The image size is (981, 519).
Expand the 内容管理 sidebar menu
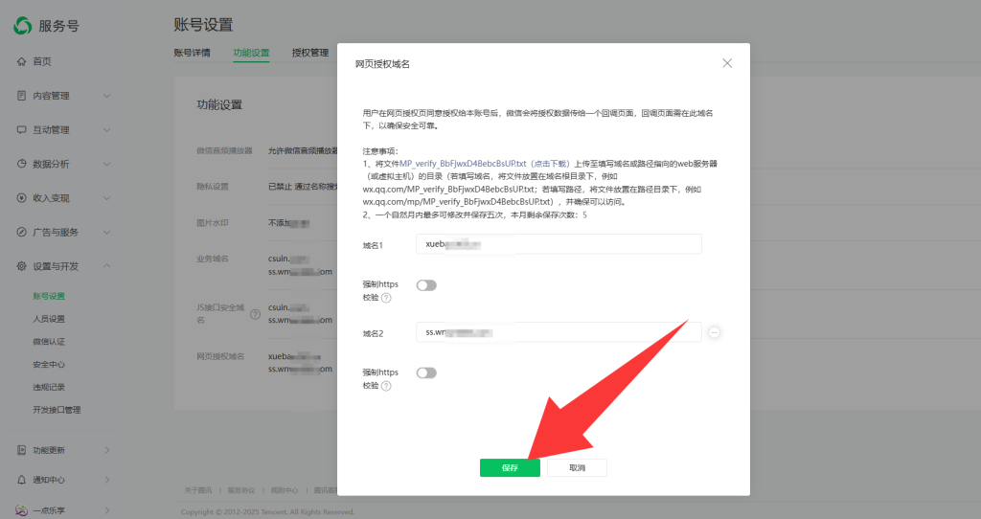[106, 96]
